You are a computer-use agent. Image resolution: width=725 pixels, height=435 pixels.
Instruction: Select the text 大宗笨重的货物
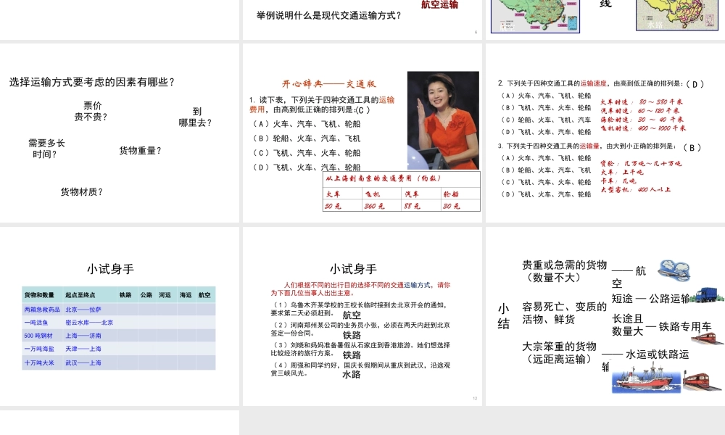pos(560,347)
